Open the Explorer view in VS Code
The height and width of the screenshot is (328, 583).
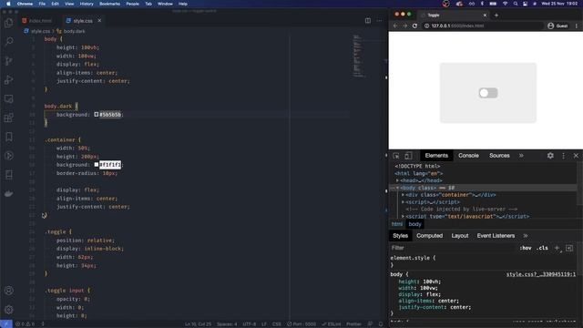pyautogui.click(x=9, y=23)
